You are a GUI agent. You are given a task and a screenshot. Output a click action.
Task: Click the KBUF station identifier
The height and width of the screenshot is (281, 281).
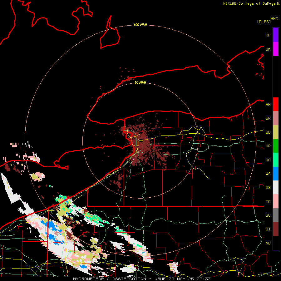pos(160,279)
